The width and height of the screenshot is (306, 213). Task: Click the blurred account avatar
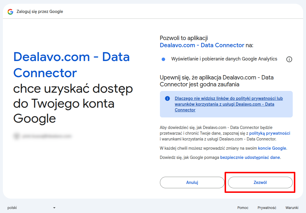pyautogui.click(x=17, y=136)
